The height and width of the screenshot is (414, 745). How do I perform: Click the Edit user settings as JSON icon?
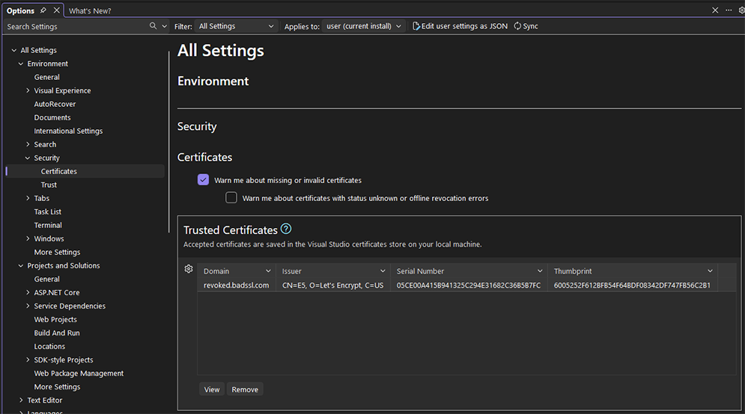click(x=416, y=26)
